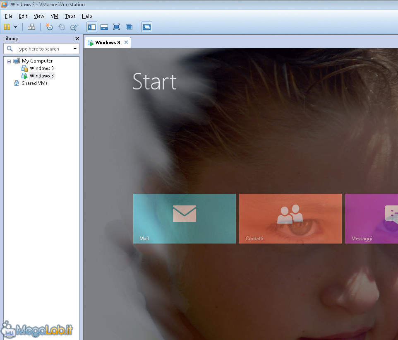
Task: Close the Windows 8 tab
Action: (126, 42)
